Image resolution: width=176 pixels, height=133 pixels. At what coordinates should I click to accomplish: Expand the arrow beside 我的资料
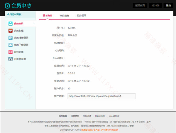(34, 24)
